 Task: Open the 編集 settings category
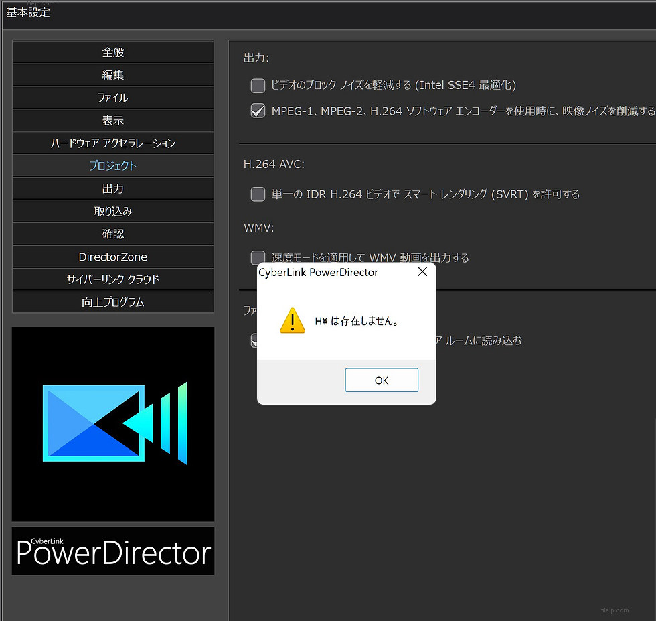tap(113, 75)
